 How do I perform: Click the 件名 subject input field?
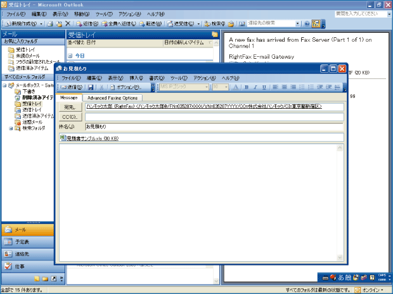[x=214, y=126]
